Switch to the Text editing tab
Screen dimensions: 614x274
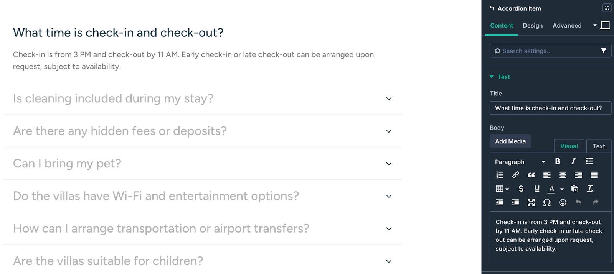click(599, 146)
